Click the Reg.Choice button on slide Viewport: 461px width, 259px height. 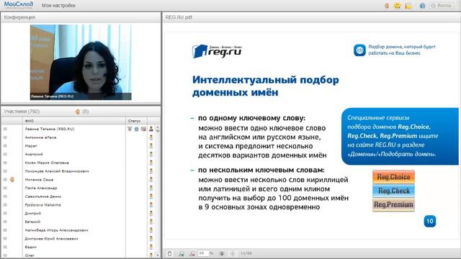(394, 177)
